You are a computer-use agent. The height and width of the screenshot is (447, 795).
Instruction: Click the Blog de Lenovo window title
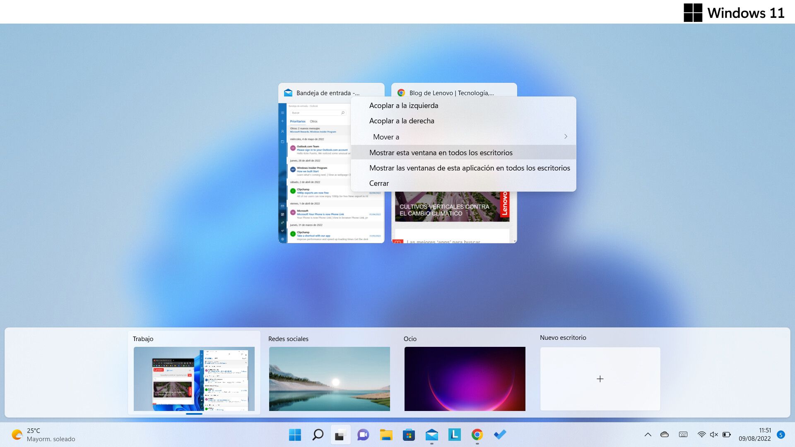(x=451, y=93)
